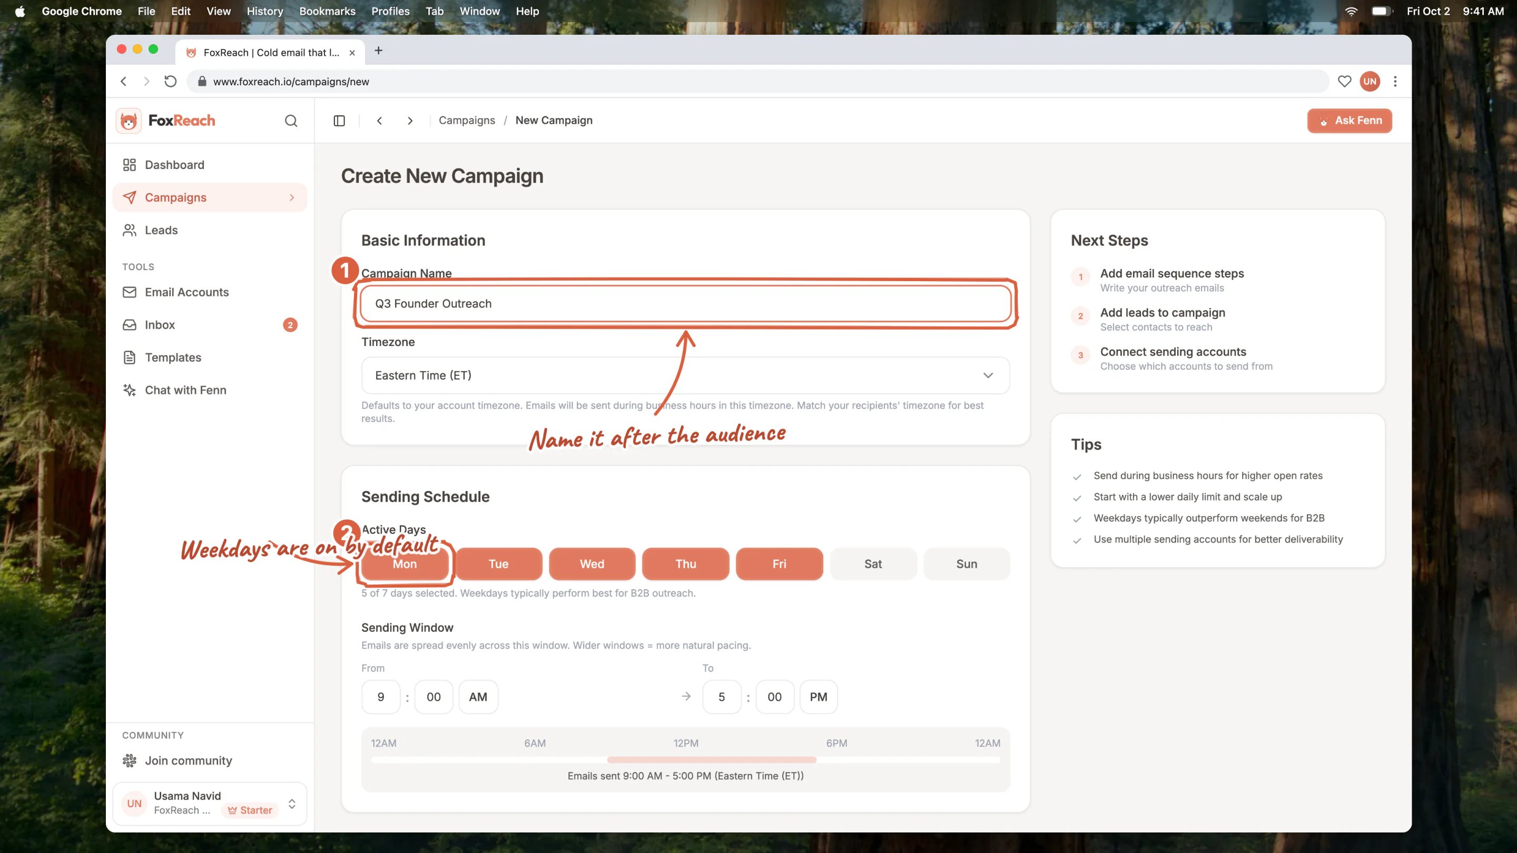The height and width of the screenshot is (853, 1517).
Task: Open the Timezone dropdown
Action: (685, 375)
